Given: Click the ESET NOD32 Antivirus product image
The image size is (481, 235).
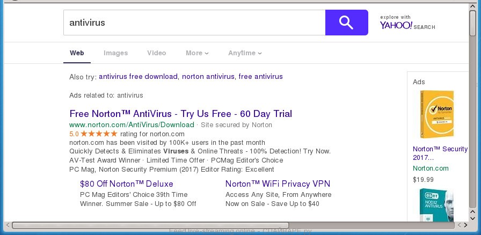Looking at the screenshot, I should tap(437, 204).
